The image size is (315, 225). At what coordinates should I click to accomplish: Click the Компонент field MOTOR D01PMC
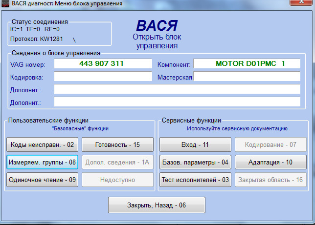(247, 63)
